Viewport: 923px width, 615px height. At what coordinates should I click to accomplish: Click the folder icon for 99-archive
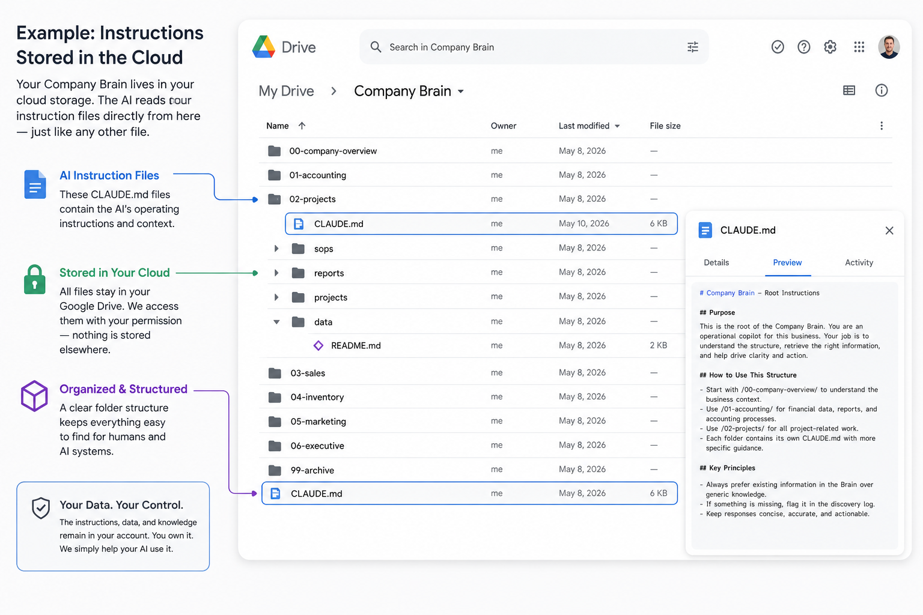(x=275, y=470)
